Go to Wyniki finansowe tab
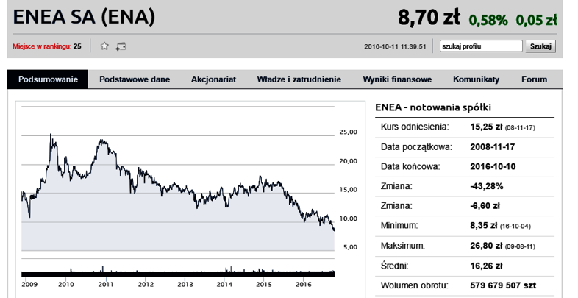This screenshot has height=298, width=578. tap(397, 79)
